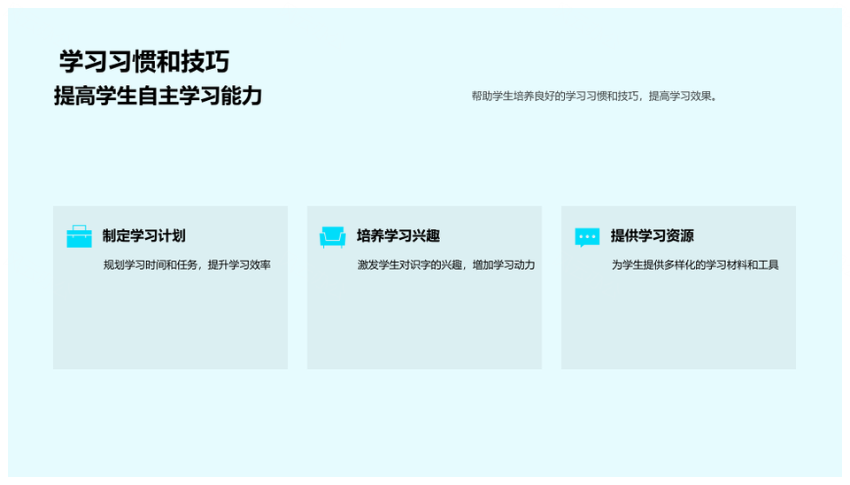The width and height of the screenshot is (850, 485).
Task: Click the briefcase icon beside 制定学习计划
Action: (79, 236)
